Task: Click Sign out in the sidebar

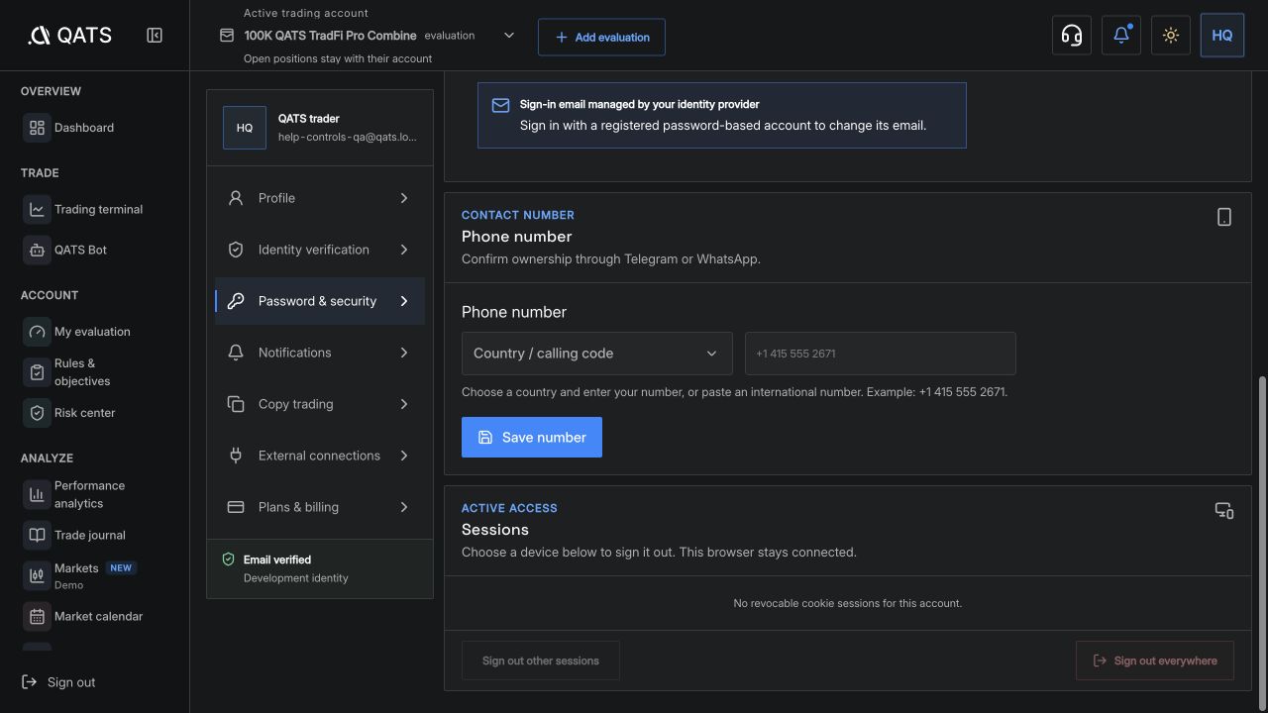Action: [x=58, y=682]
